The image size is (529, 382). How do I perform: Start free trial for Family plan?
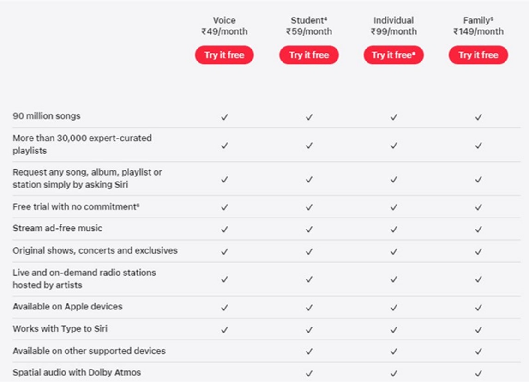[478, 55]
